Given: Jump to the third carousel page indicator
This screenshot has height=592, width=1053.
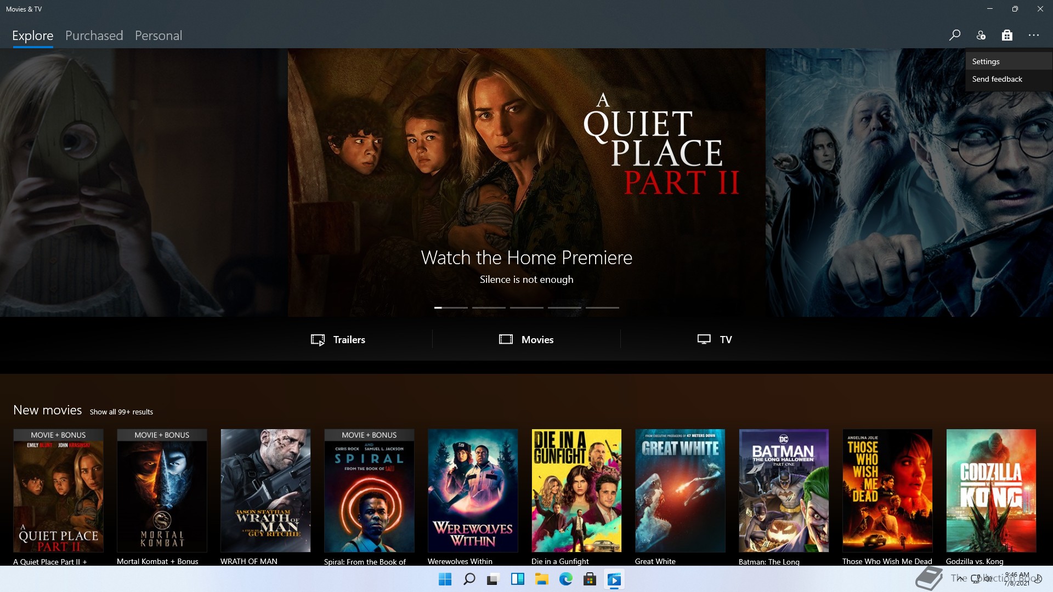Looking at the screenshot, I should coord(526,308).
